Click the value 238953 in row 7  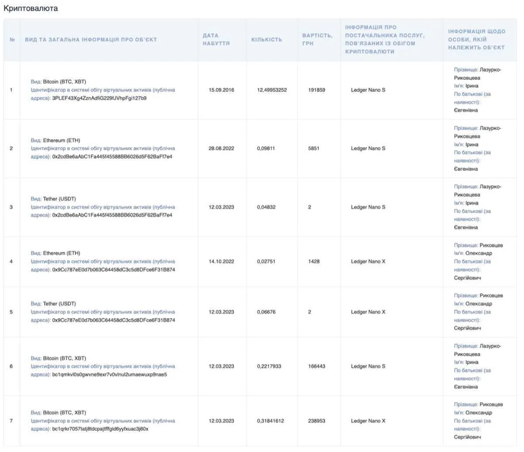pos(317,421)
